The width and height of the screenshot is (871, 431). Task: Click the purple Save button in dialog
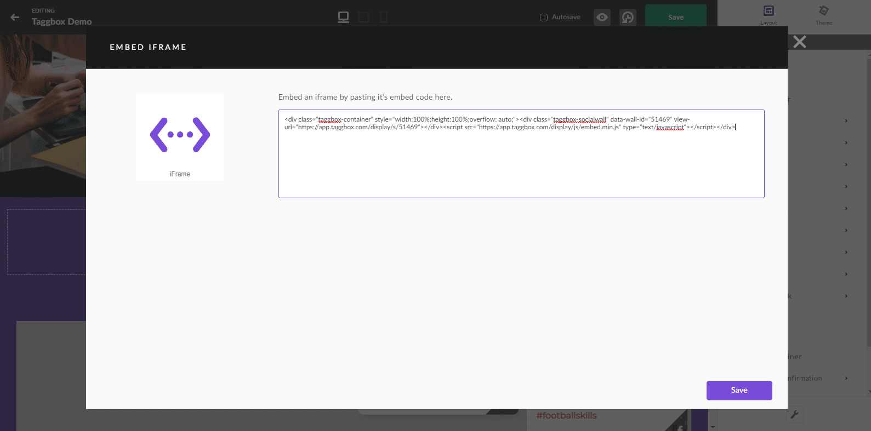click(x=739, y=390)
